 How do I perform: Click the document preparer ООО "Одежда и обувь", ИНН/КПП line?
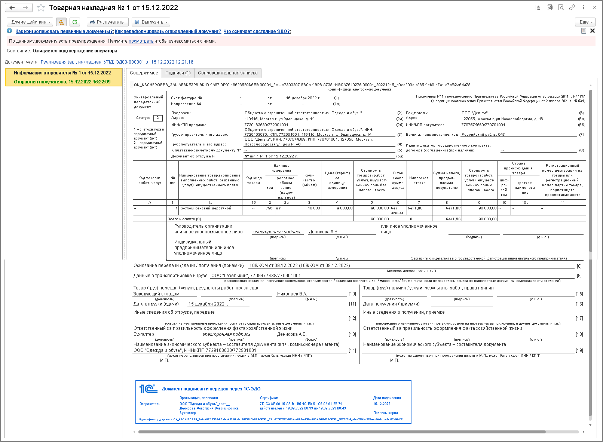pyautogui.click(x=195, y=350)
